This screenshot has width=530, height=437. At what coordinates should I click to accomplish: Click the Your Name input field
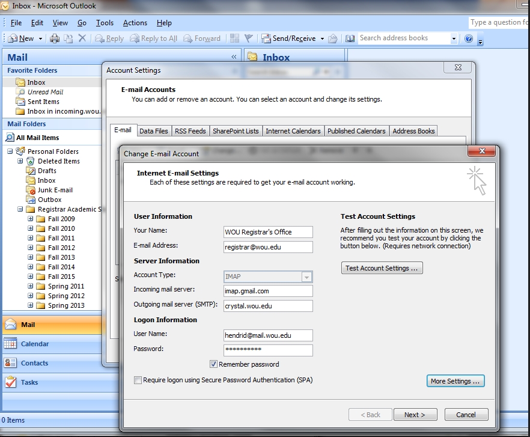268,232
